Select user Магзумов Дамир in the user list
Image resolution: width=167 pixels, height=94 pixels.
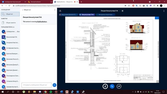(x=10, y=65)
